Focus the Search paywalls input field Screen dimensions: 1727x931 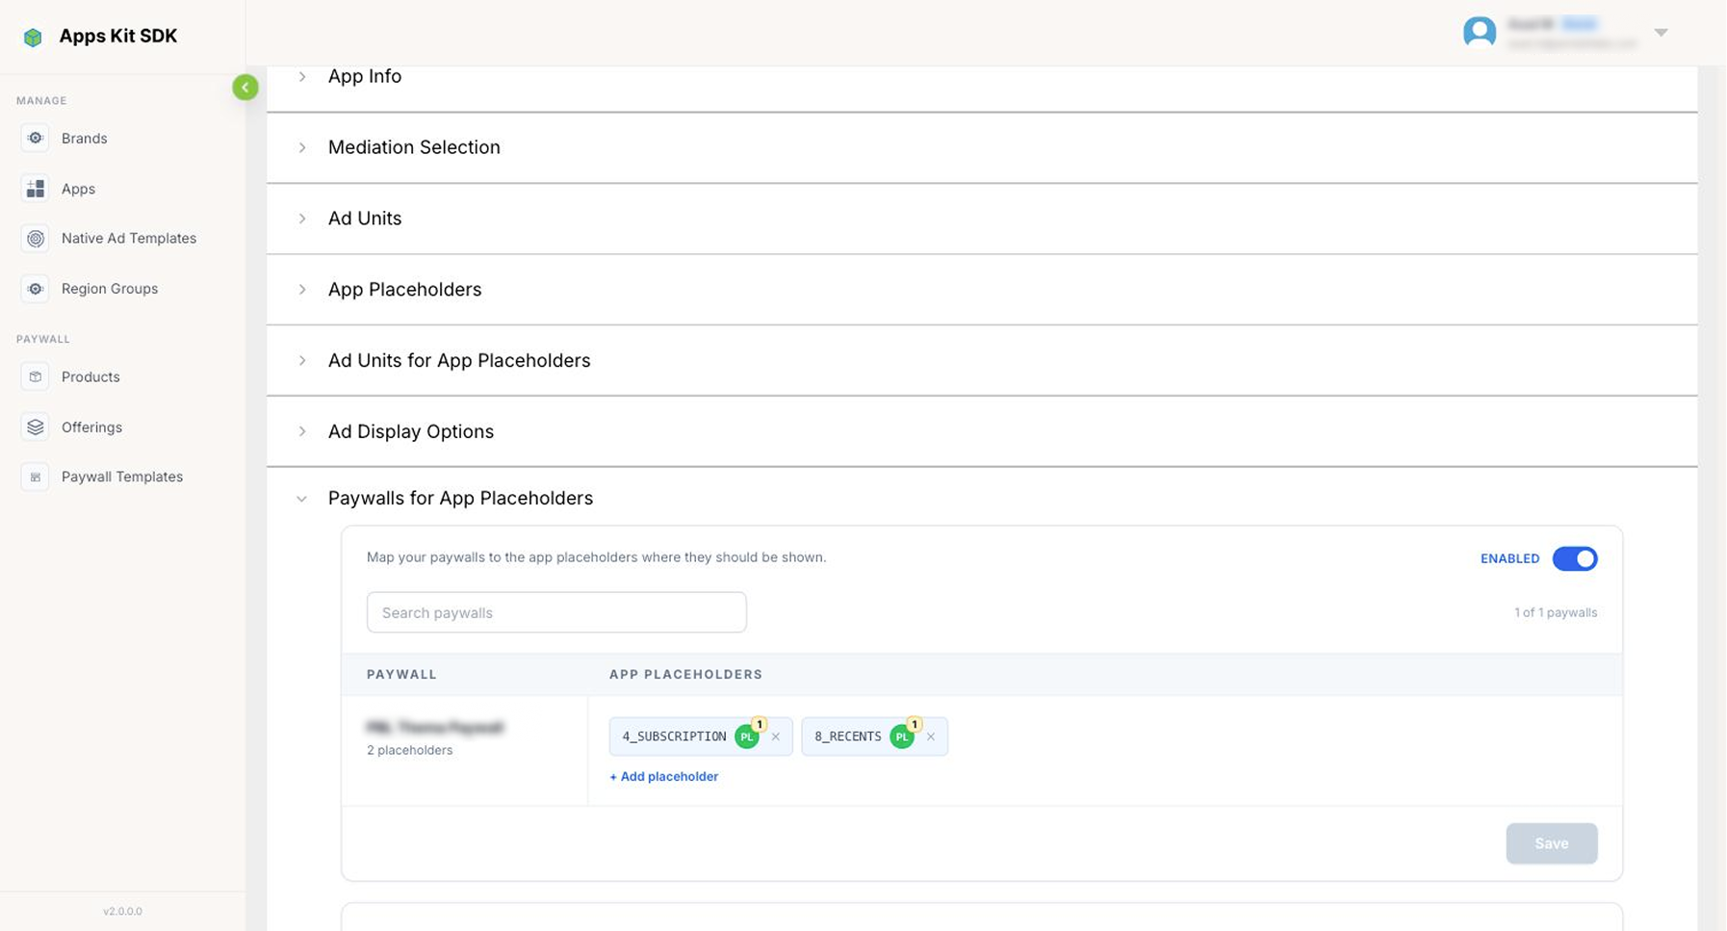(556, 612)
